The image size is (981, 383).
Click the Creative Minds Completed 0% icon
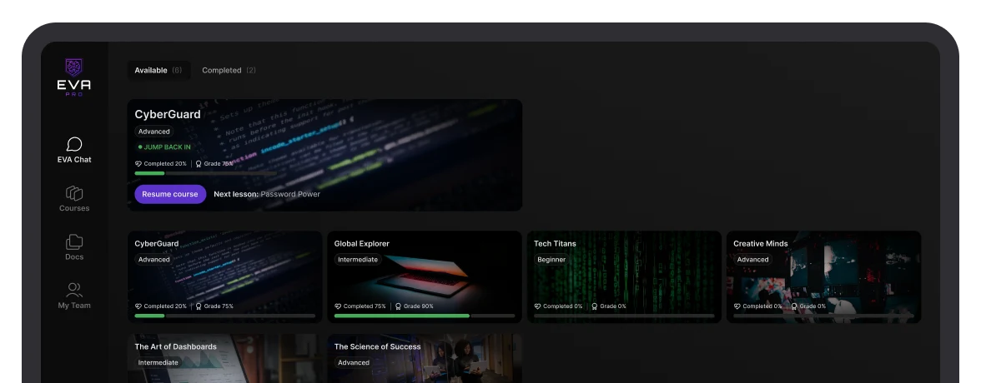click(x=737, y=306)
